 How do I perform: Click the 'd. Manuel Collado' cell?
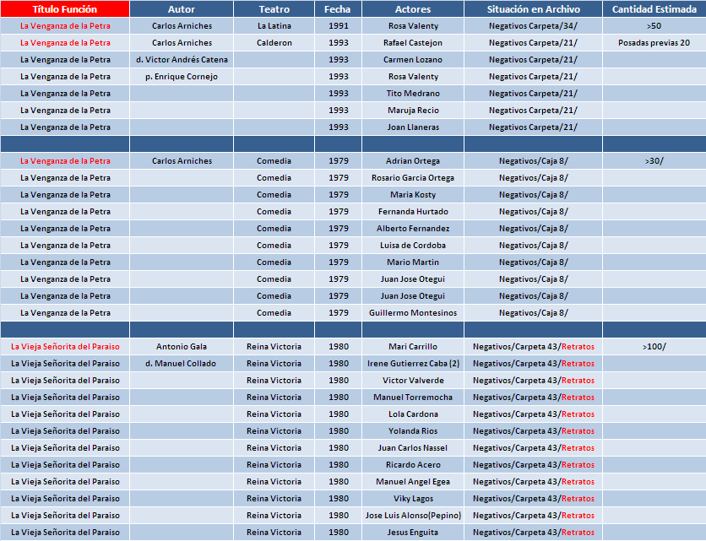tap(182, 364)
